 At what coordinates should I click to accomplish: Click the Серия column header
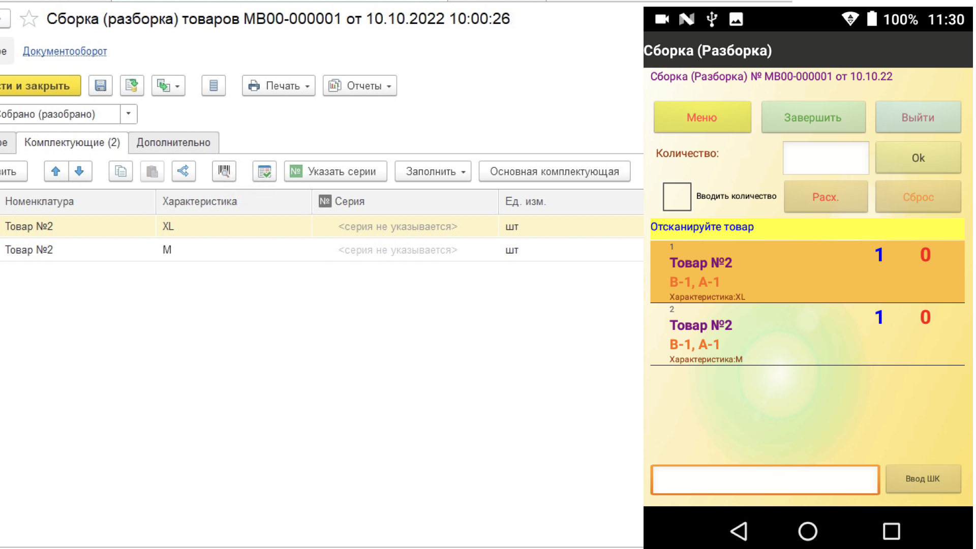pos(405,201)
